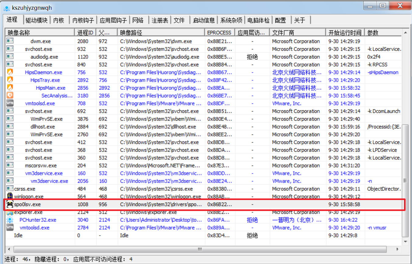Sort by 开始运行时间 column header

(x=345, y=33)
